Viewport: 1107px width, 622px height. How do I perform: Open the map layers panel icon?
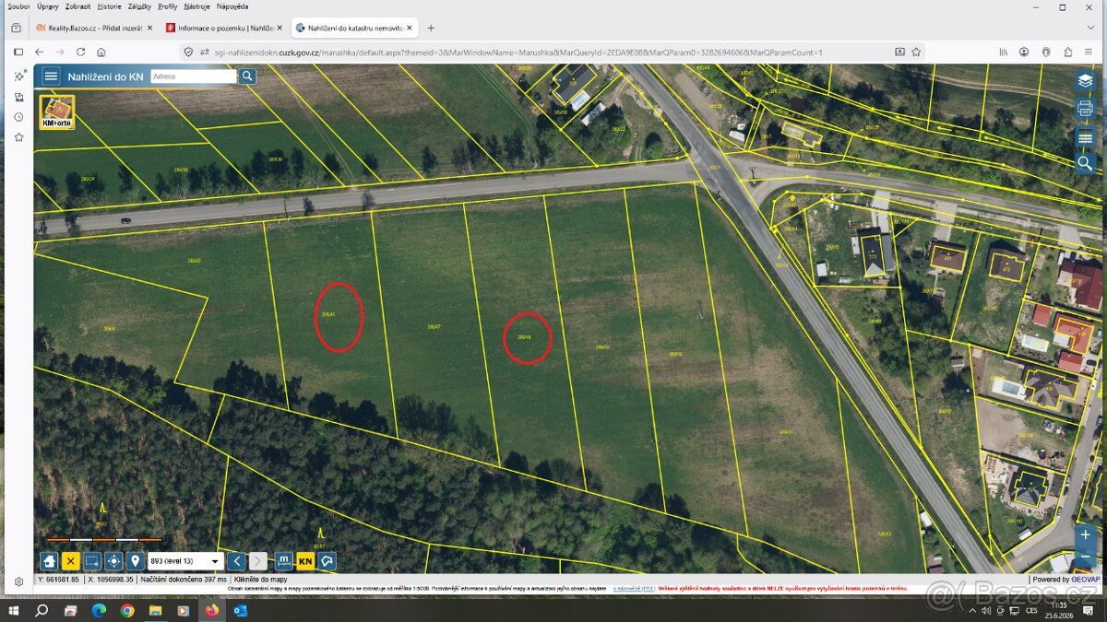[x=1085, y=81]
